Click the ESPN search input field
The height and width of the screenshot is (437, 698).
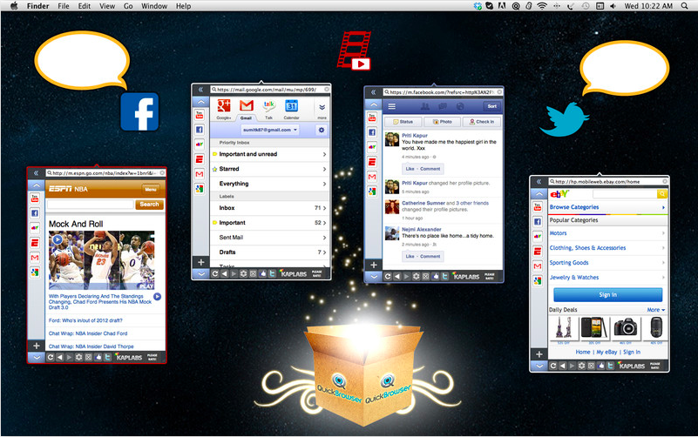[x=91, y=205]
